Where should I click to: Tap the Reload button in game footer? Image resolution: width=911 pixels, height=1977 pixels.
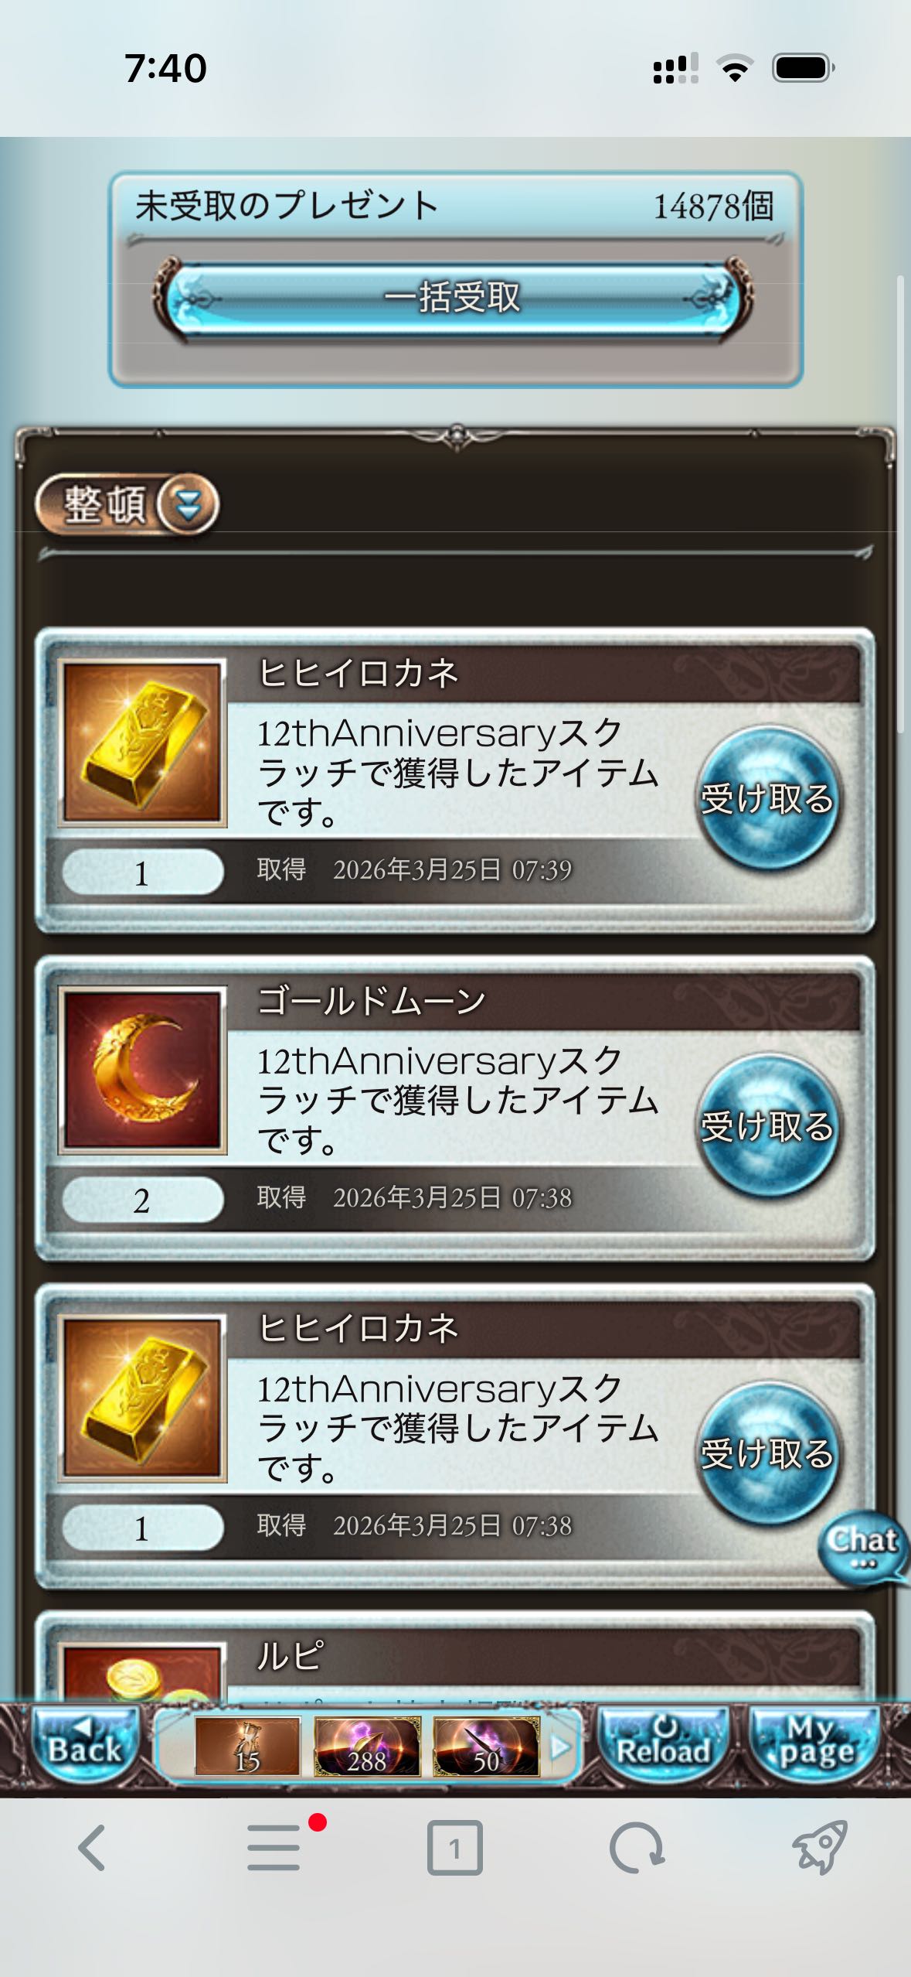[664, 1745]
